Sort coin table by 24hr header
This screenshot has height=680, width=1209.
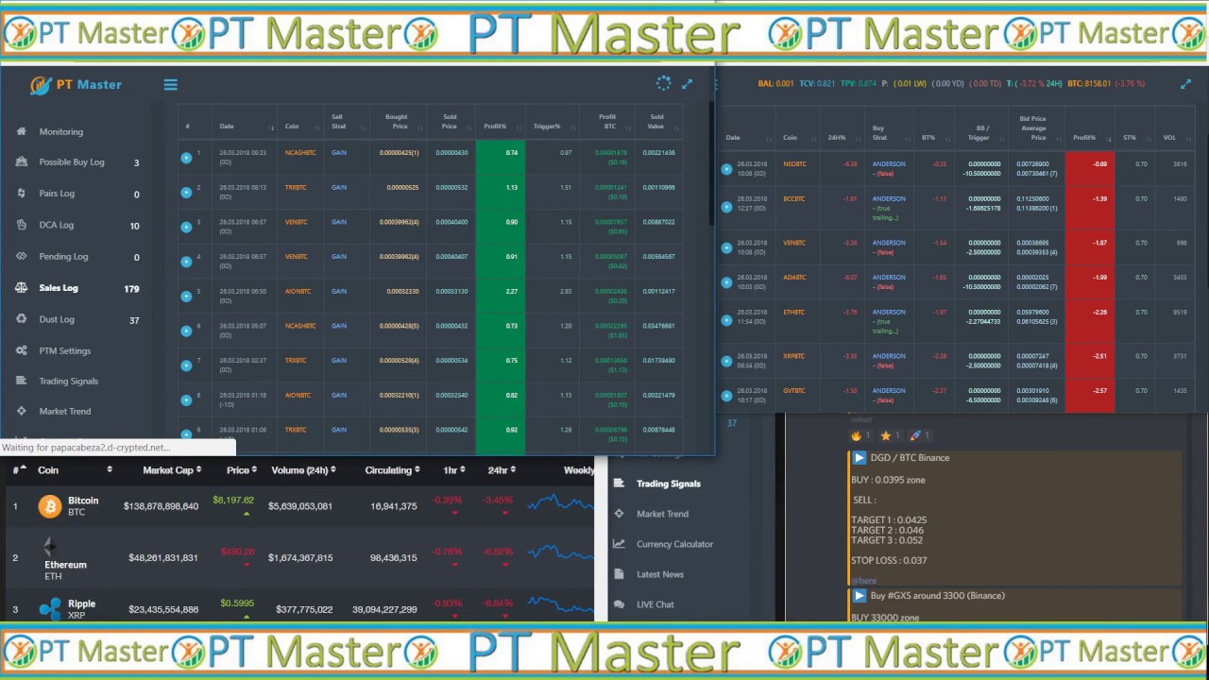(501, 470)
